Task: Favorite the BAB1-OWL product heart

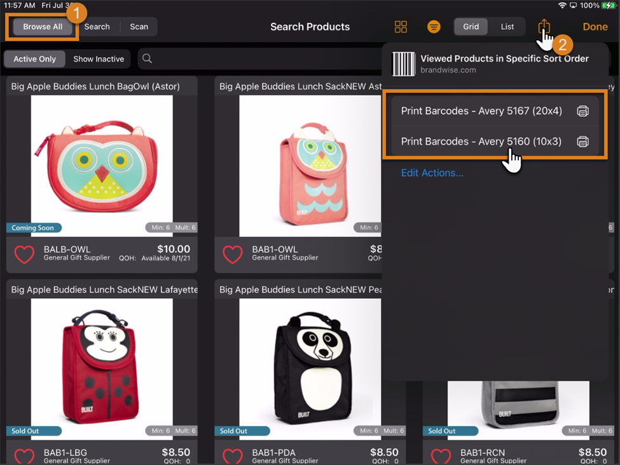Action: click(x=233, y=254)
